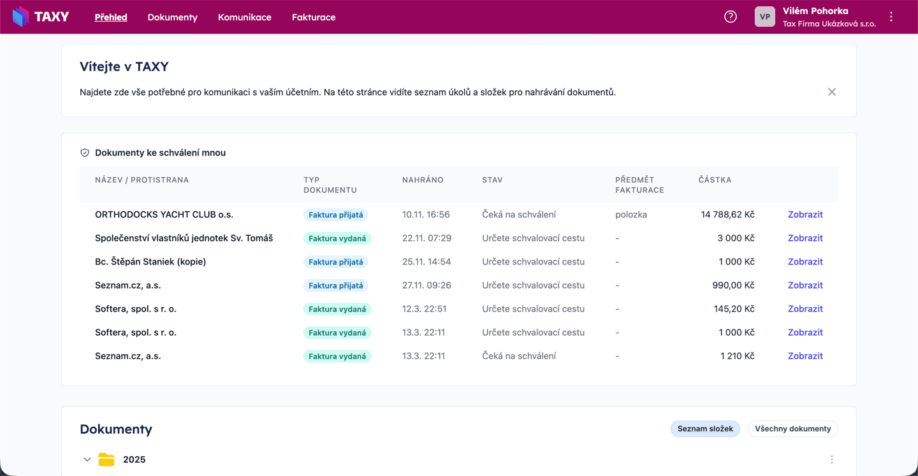Open the Dokumenty menu item
Image resolution: width=918 pixels, height=476 pixels.
pyautogui.click(x=172, y=17)
